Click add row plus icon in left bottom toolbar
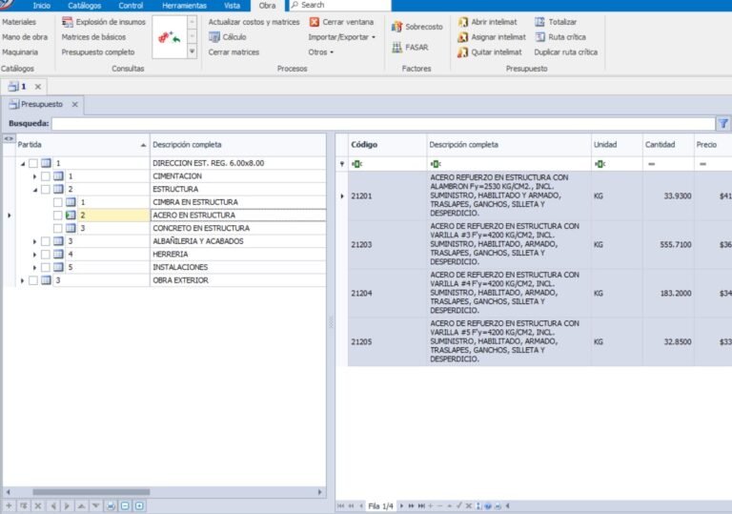 [x=9, y=505]
